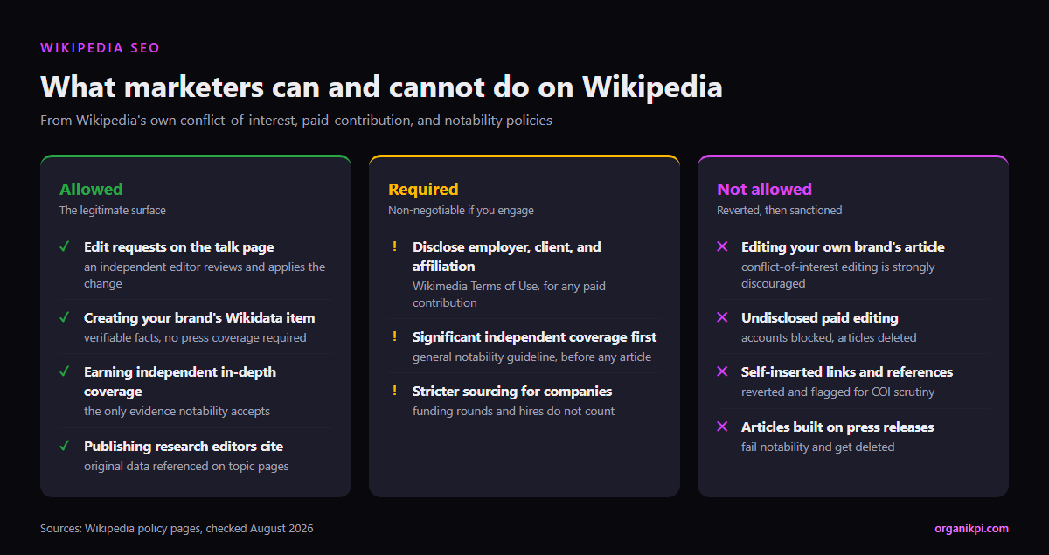Image resolution: width=1049 pixels, height=555 pixels.
Task: Click the text Non-negotiable if you engage
Action: tap(461, 210)
